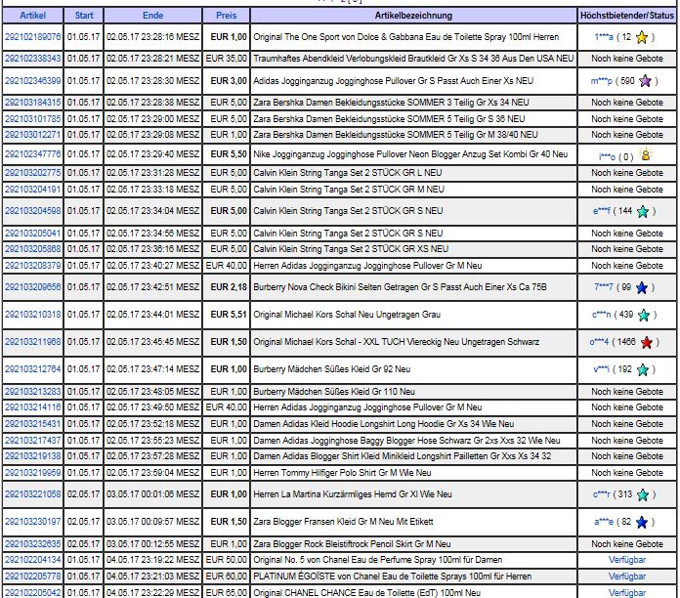
Task: Open item number 292103211968
Action: click(x=33, y=342)
